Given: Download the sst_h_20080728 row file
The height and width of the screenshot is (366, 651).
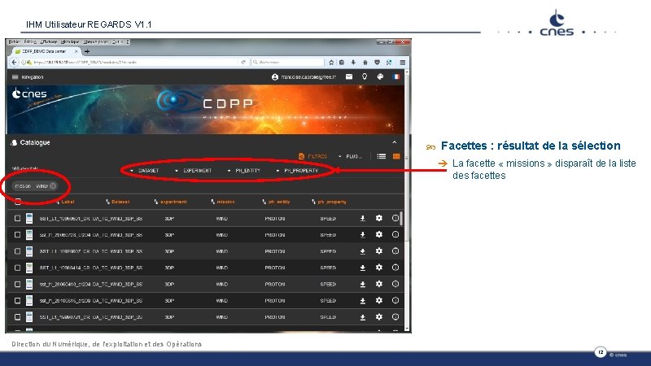Looking at the screenshot, I should (x=362, y=235).
